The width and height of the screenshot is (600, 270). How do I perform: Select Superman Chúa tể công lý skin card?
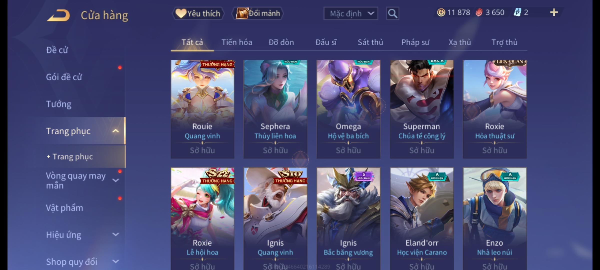[422, 109]
